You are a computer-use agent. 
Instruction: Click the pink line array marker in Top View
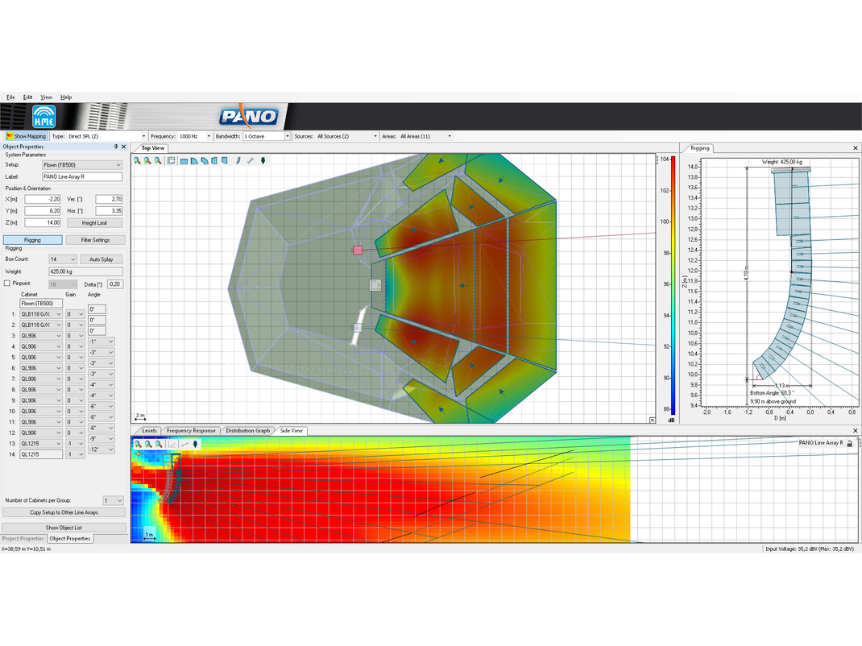tap(358, 251)
